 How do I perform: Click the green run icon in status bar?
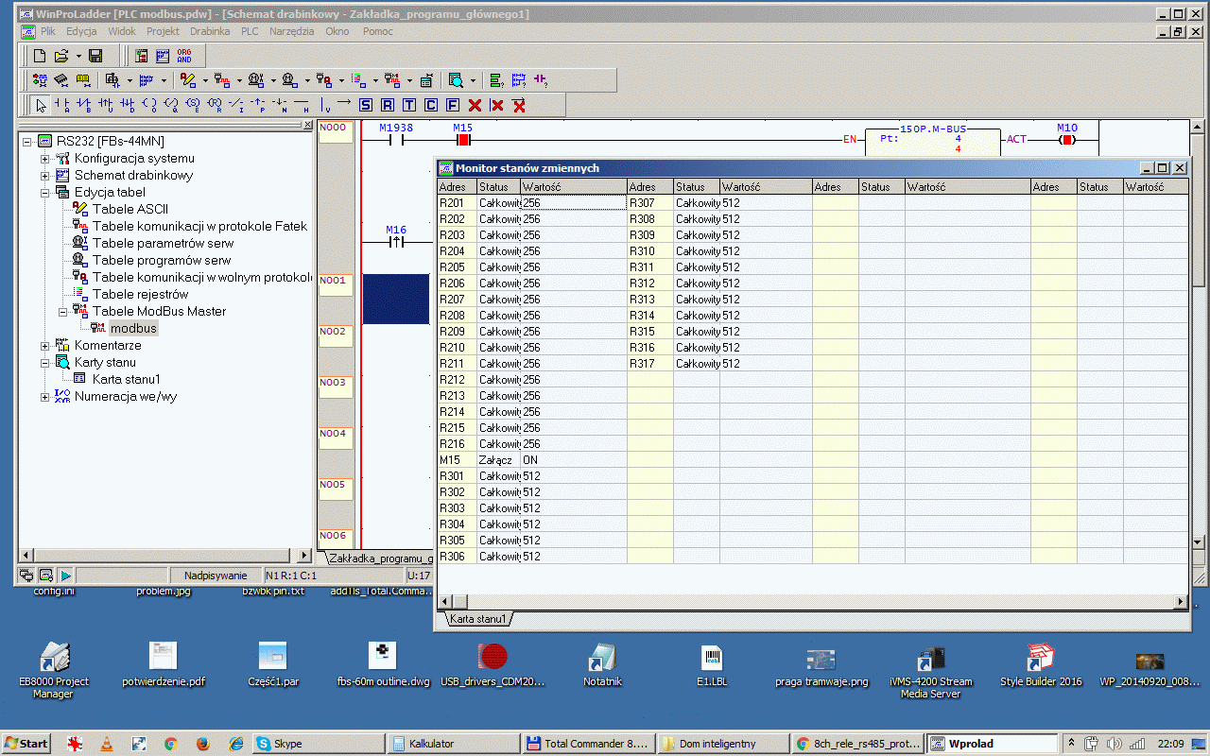[66, 576]
